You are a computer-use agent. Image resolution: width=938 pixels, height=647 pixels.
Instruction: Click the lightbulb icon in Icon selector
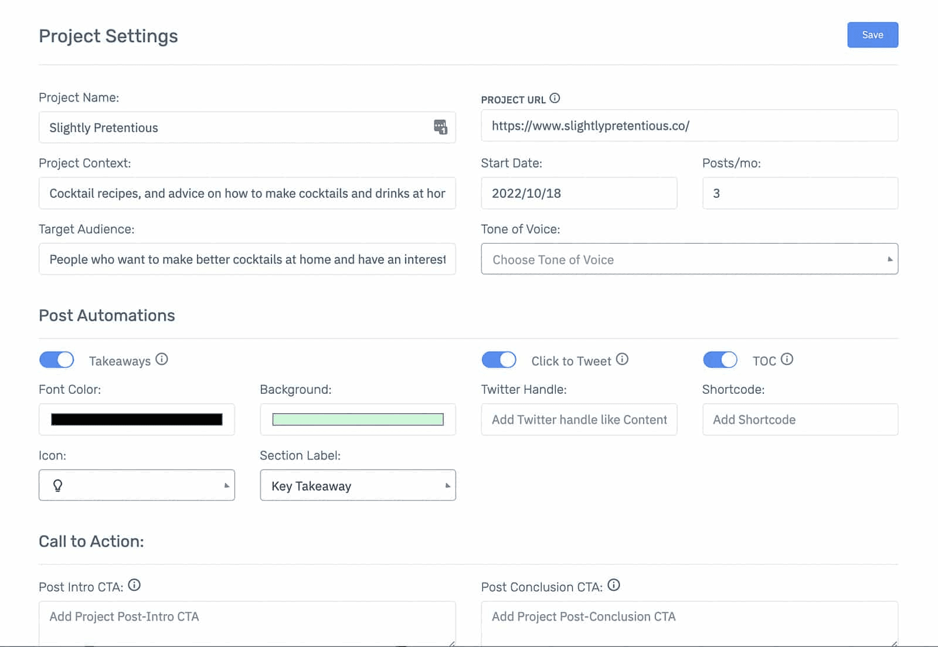(57, 485)
